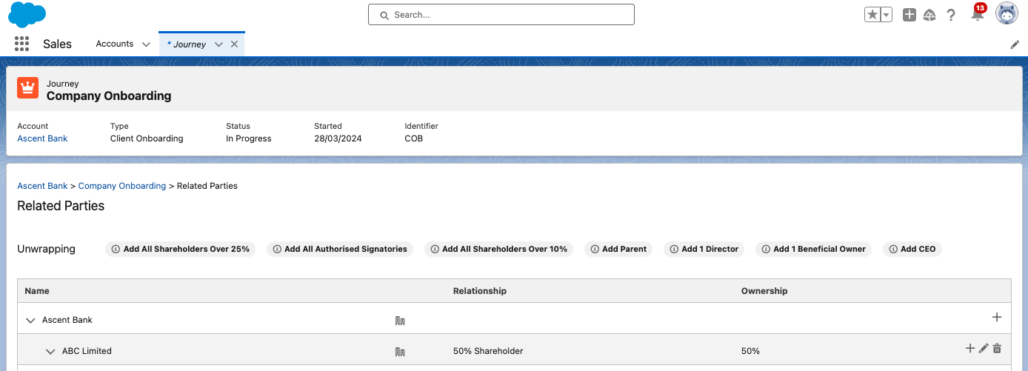Open the user avatar profile menu
The width and height of the screenshot is (1028, 371).
pos(1007,13)
